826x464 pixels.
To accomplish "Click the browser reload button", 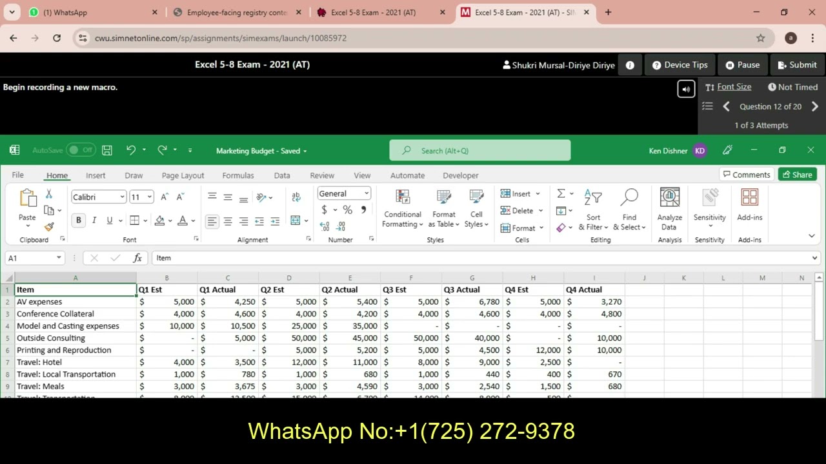I will (x=57, y=38).
